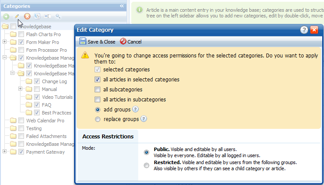Select the Web Calendar Pro category
324x185 pixels.
click(x=45, y=121)
